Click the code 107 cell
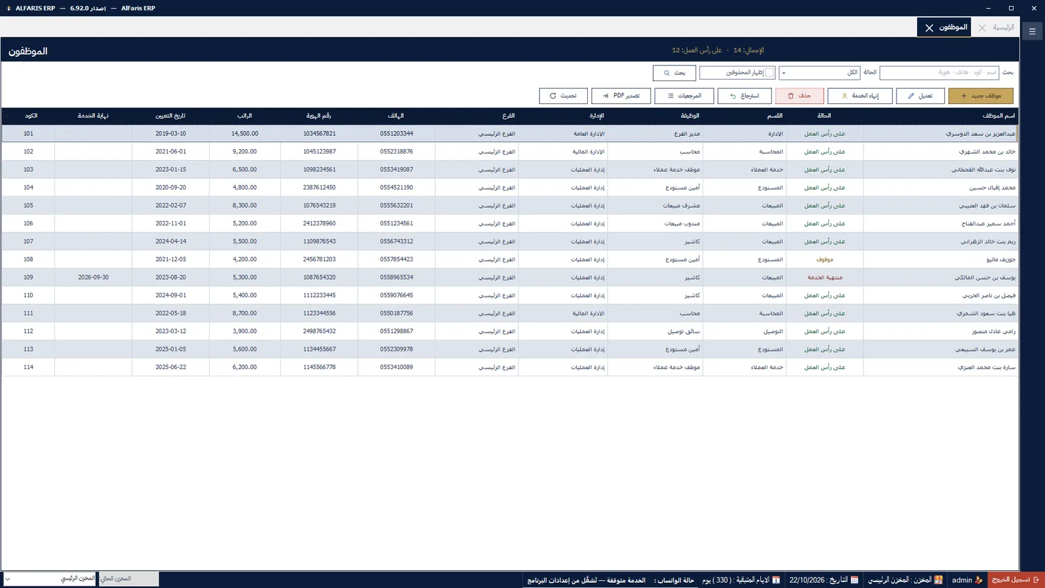Image resolution: width=1045 pixels, height=588 pixels. tap(28, 242)
